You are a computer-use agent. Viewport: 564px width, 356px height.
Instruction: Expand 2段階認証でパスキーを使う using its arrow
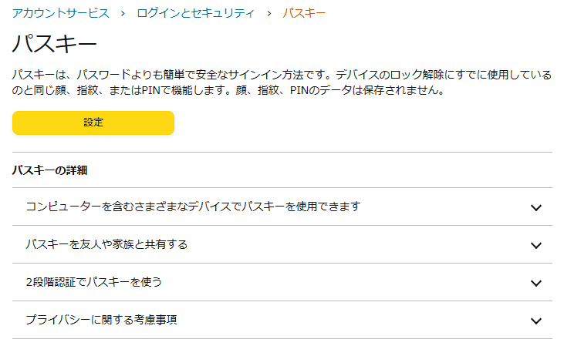pos(537,283)
